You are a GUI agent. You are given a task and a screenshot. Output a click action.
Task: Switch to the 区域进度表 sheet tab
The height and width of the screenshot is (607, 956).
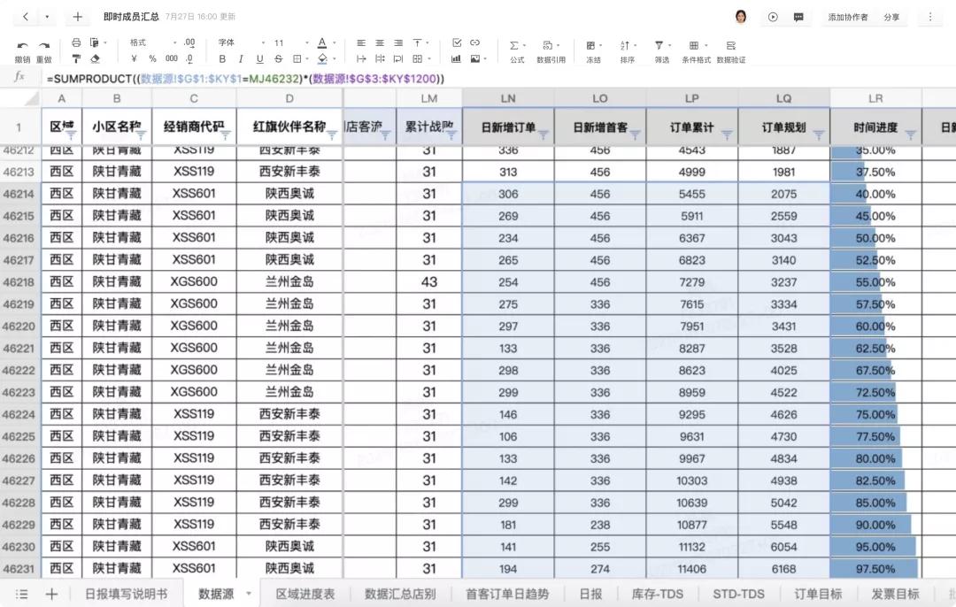(x=306, y=594)
